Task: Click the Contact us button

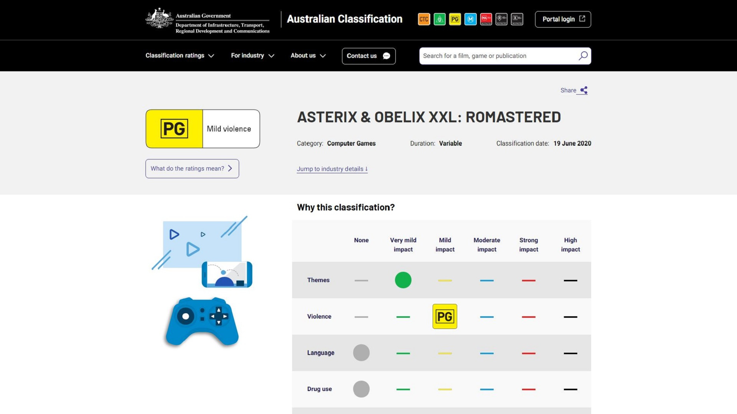Action: click(x=368, y=56)
